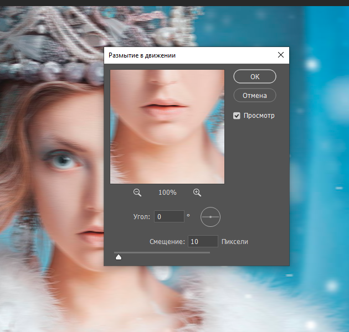Focus the Смещение distance input field
Viewport: 349px width, 332px height.
click(x=202, y=242)
